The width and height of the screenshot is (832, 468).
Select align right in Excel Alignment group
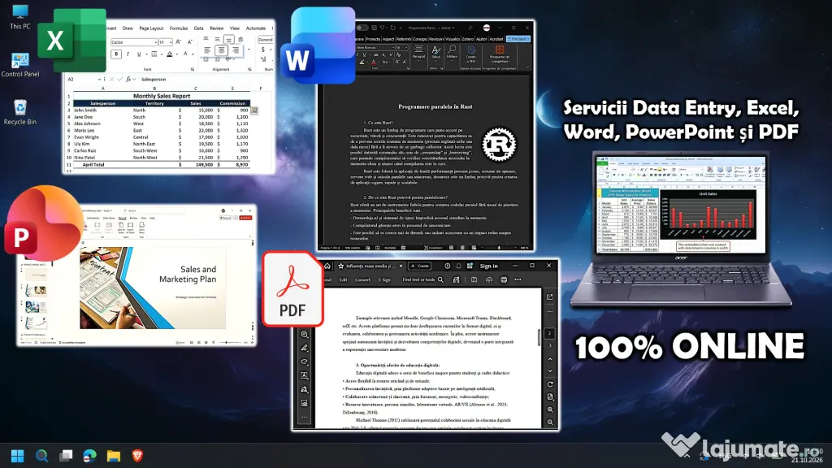pyautogui.click(x=236, y=50)
